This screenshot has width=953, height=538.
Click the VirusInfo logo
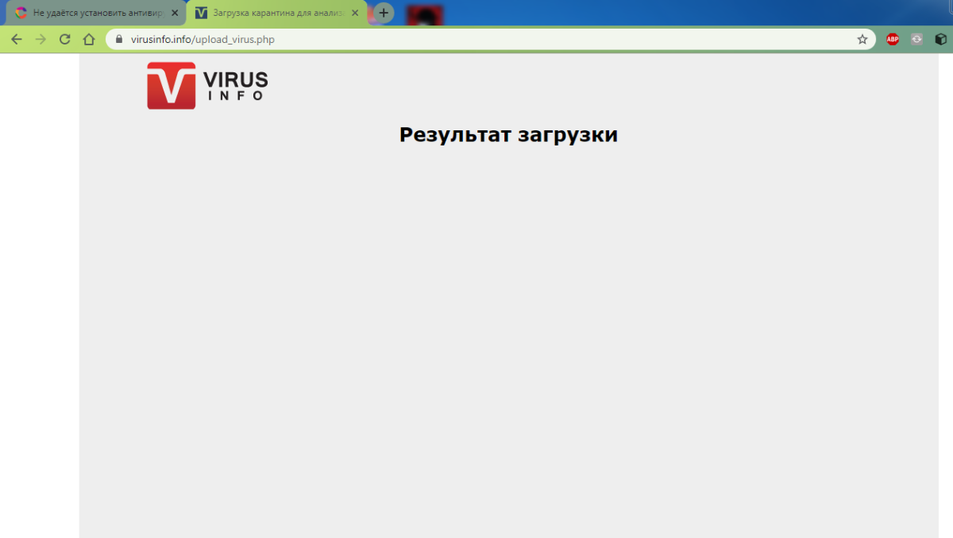click(x=207, y=86)
